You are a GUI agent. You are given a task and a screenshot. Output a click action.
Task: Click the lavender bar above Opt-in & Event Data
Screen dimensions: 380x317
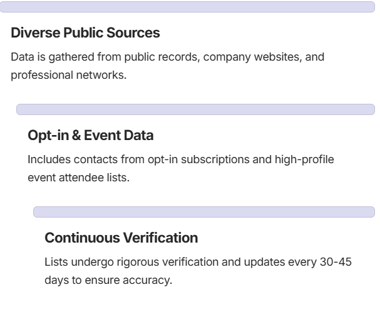coord(195,109)
